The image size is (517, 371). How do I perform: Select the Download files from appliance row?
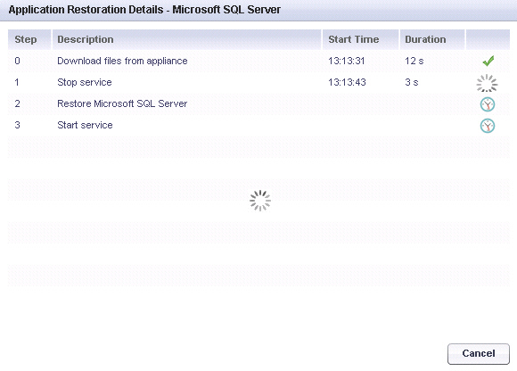tap(258, 61)
